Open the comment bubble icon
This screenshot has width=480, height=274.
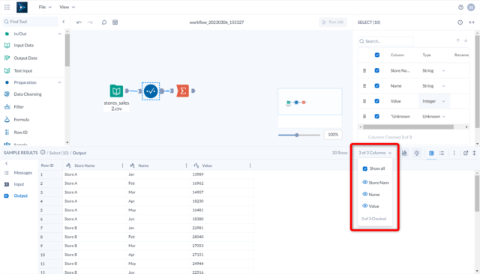coord(104,22)
